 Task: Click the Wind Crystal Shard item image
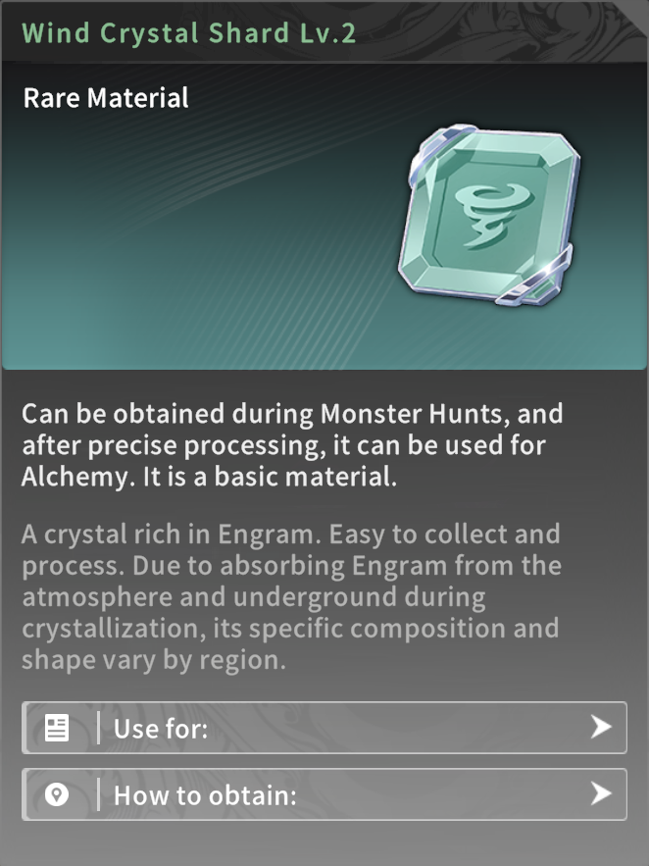(x=488, y=216)
